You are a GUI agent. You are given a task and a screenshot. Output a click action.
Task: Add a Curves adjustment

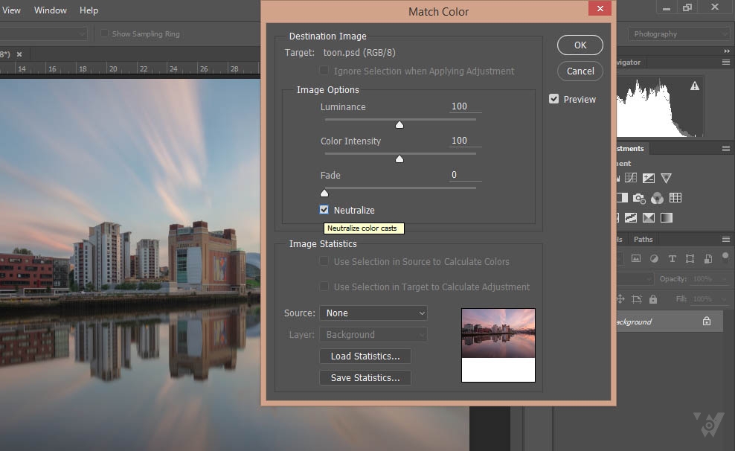(x=631, y=178)
